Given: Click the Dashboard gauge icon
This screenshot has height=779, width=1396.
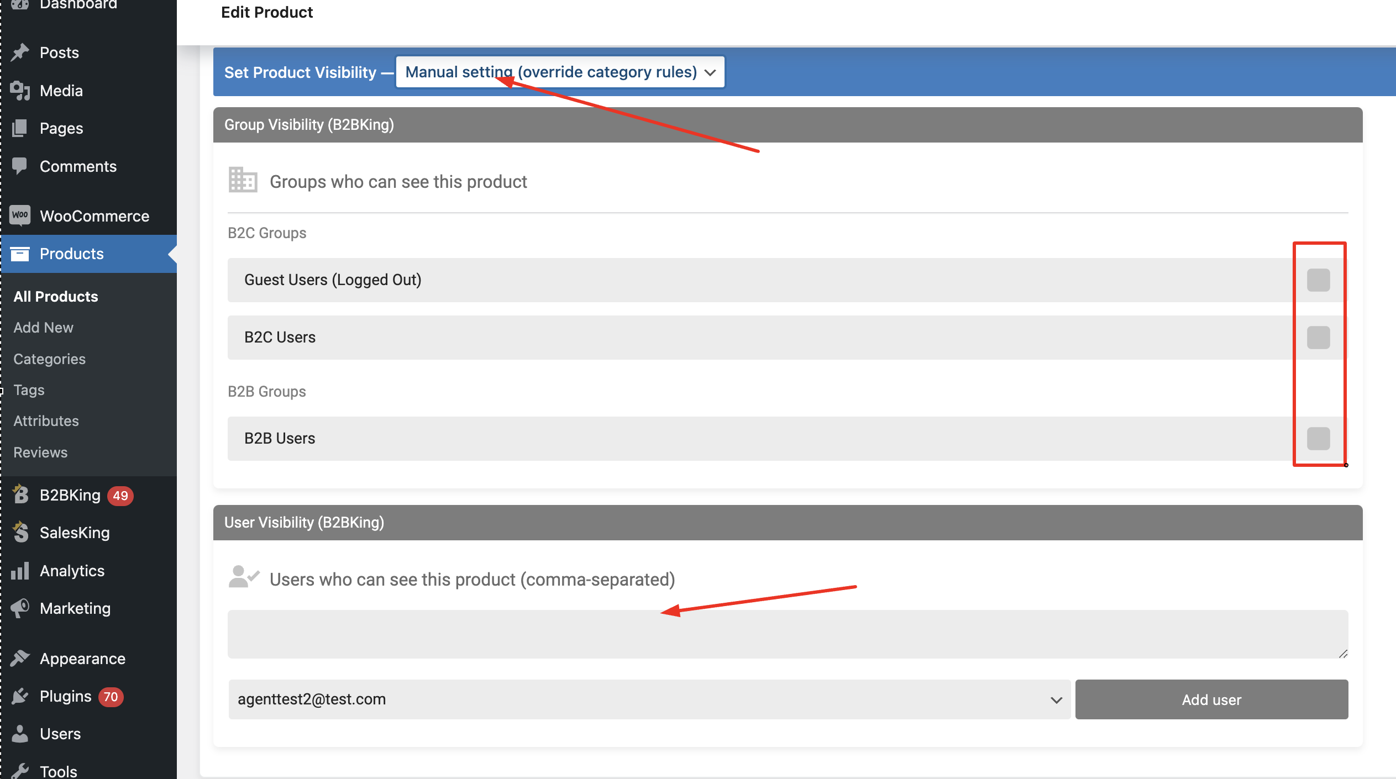Looking at the screenshot, I should click(x=20, y=4).
